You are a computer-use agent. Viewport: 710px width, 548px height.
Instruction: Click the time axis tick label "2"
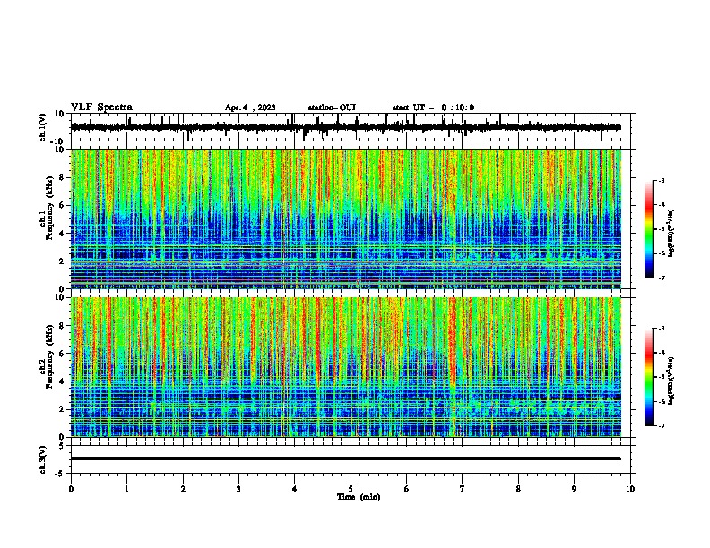click(x=183, y=489)
